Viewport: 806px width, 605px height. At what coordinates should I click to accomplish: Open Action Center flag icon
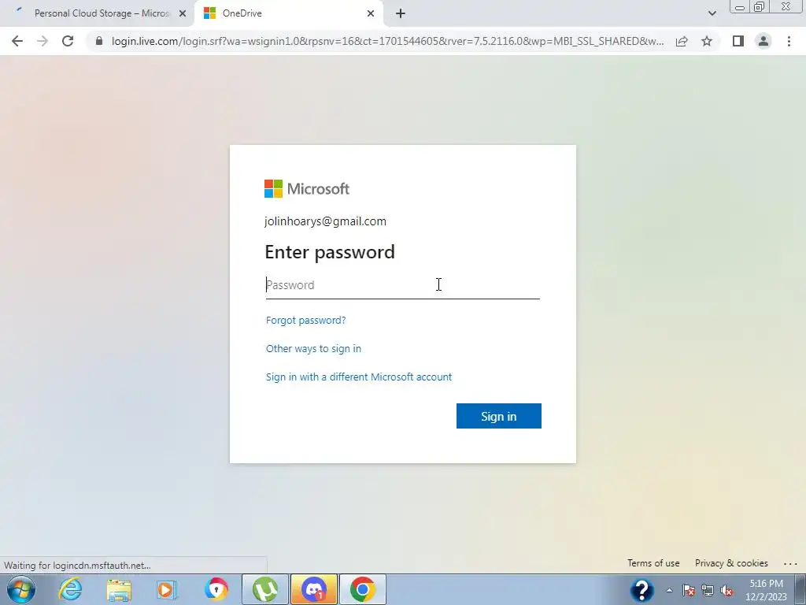pos(689,590)
